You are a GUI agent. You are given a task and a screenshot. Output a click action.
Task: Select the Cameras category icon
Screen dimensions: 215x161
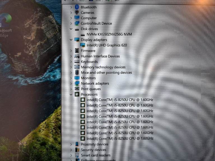coord(77,13)
